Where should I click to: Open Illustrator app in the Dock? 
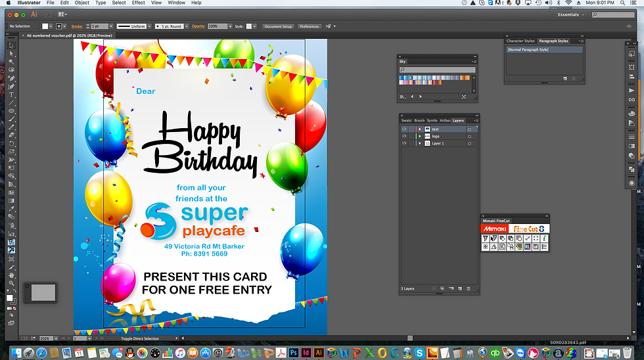pos(318,353)
